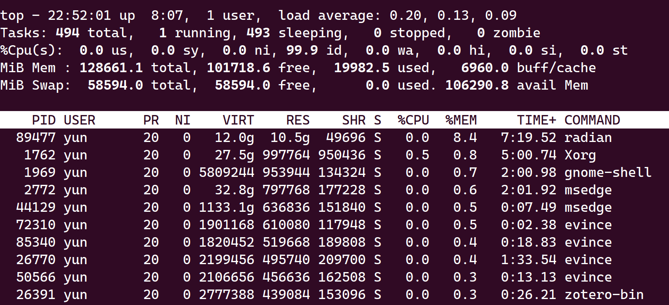
Task: Click the 953944 RES value
Action: point(286,173)
